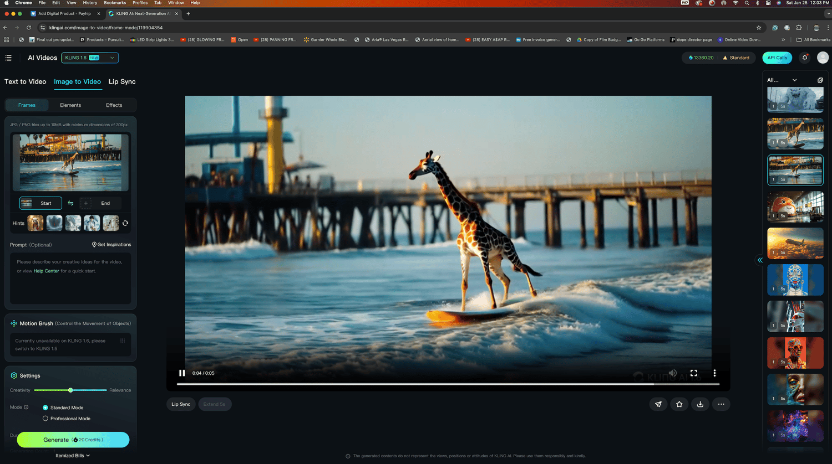
Task: Bookmark this page with the star icon
Action: [759, 28]
